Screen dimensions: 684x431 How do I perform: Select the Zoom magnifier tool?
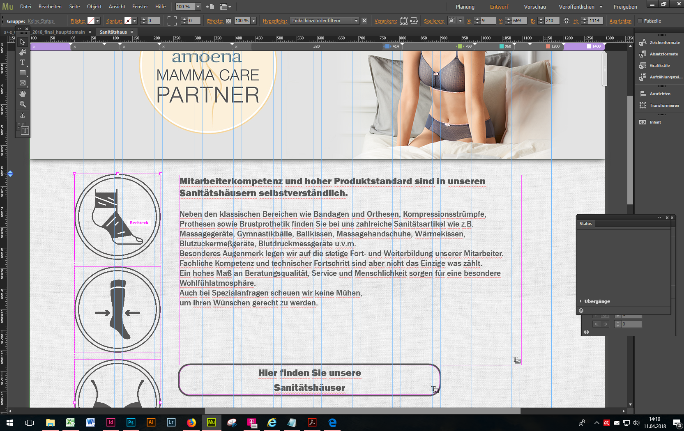coord(23,104)
